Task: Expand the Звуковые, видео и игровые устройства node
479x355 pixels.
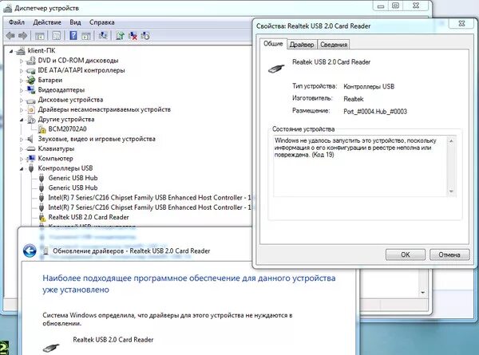Action: tap(22, 139)
